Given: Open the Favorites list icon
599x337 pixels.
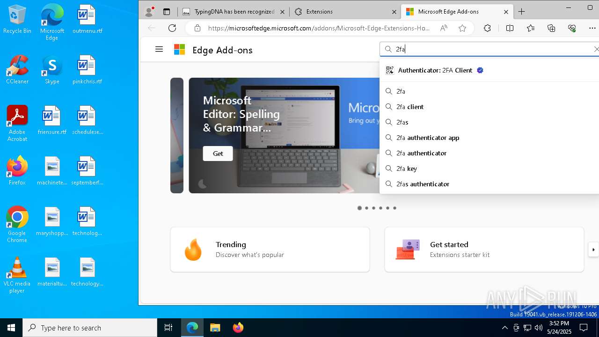Looking at the screenshot, I should tap(531, 28).
